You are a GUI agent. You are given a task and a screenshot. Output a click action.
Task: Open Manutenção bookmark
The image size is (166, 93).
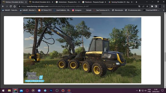pyautogui.click(x=117, y=10)
